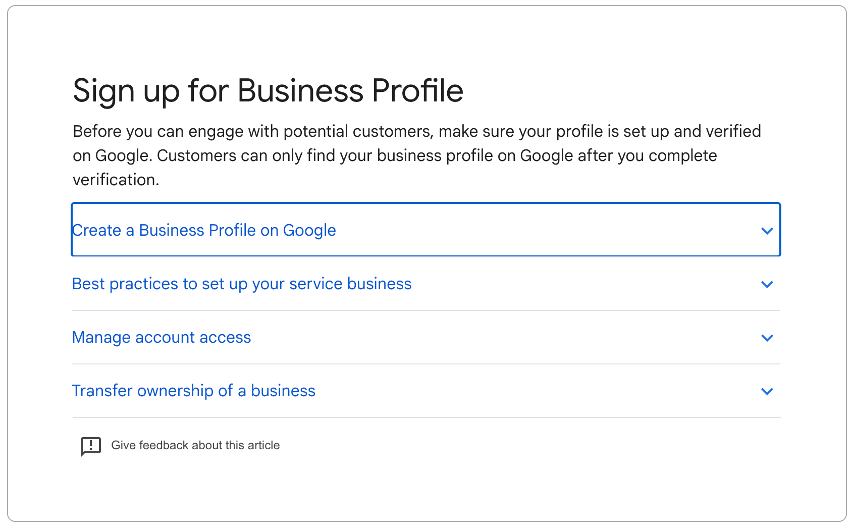Expand Create a Business Profile on Google

(204, 230)
